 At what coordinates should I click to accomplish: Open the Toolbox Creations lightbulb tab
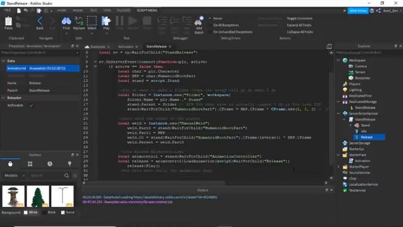[x=69, y=164]
